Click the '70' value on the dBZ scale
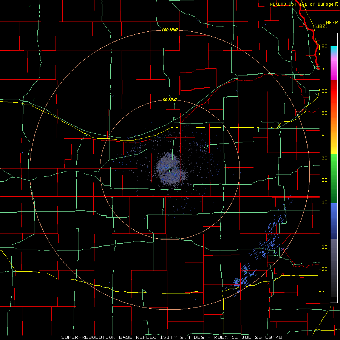The image size is (340, 340). tap(325, 69)
